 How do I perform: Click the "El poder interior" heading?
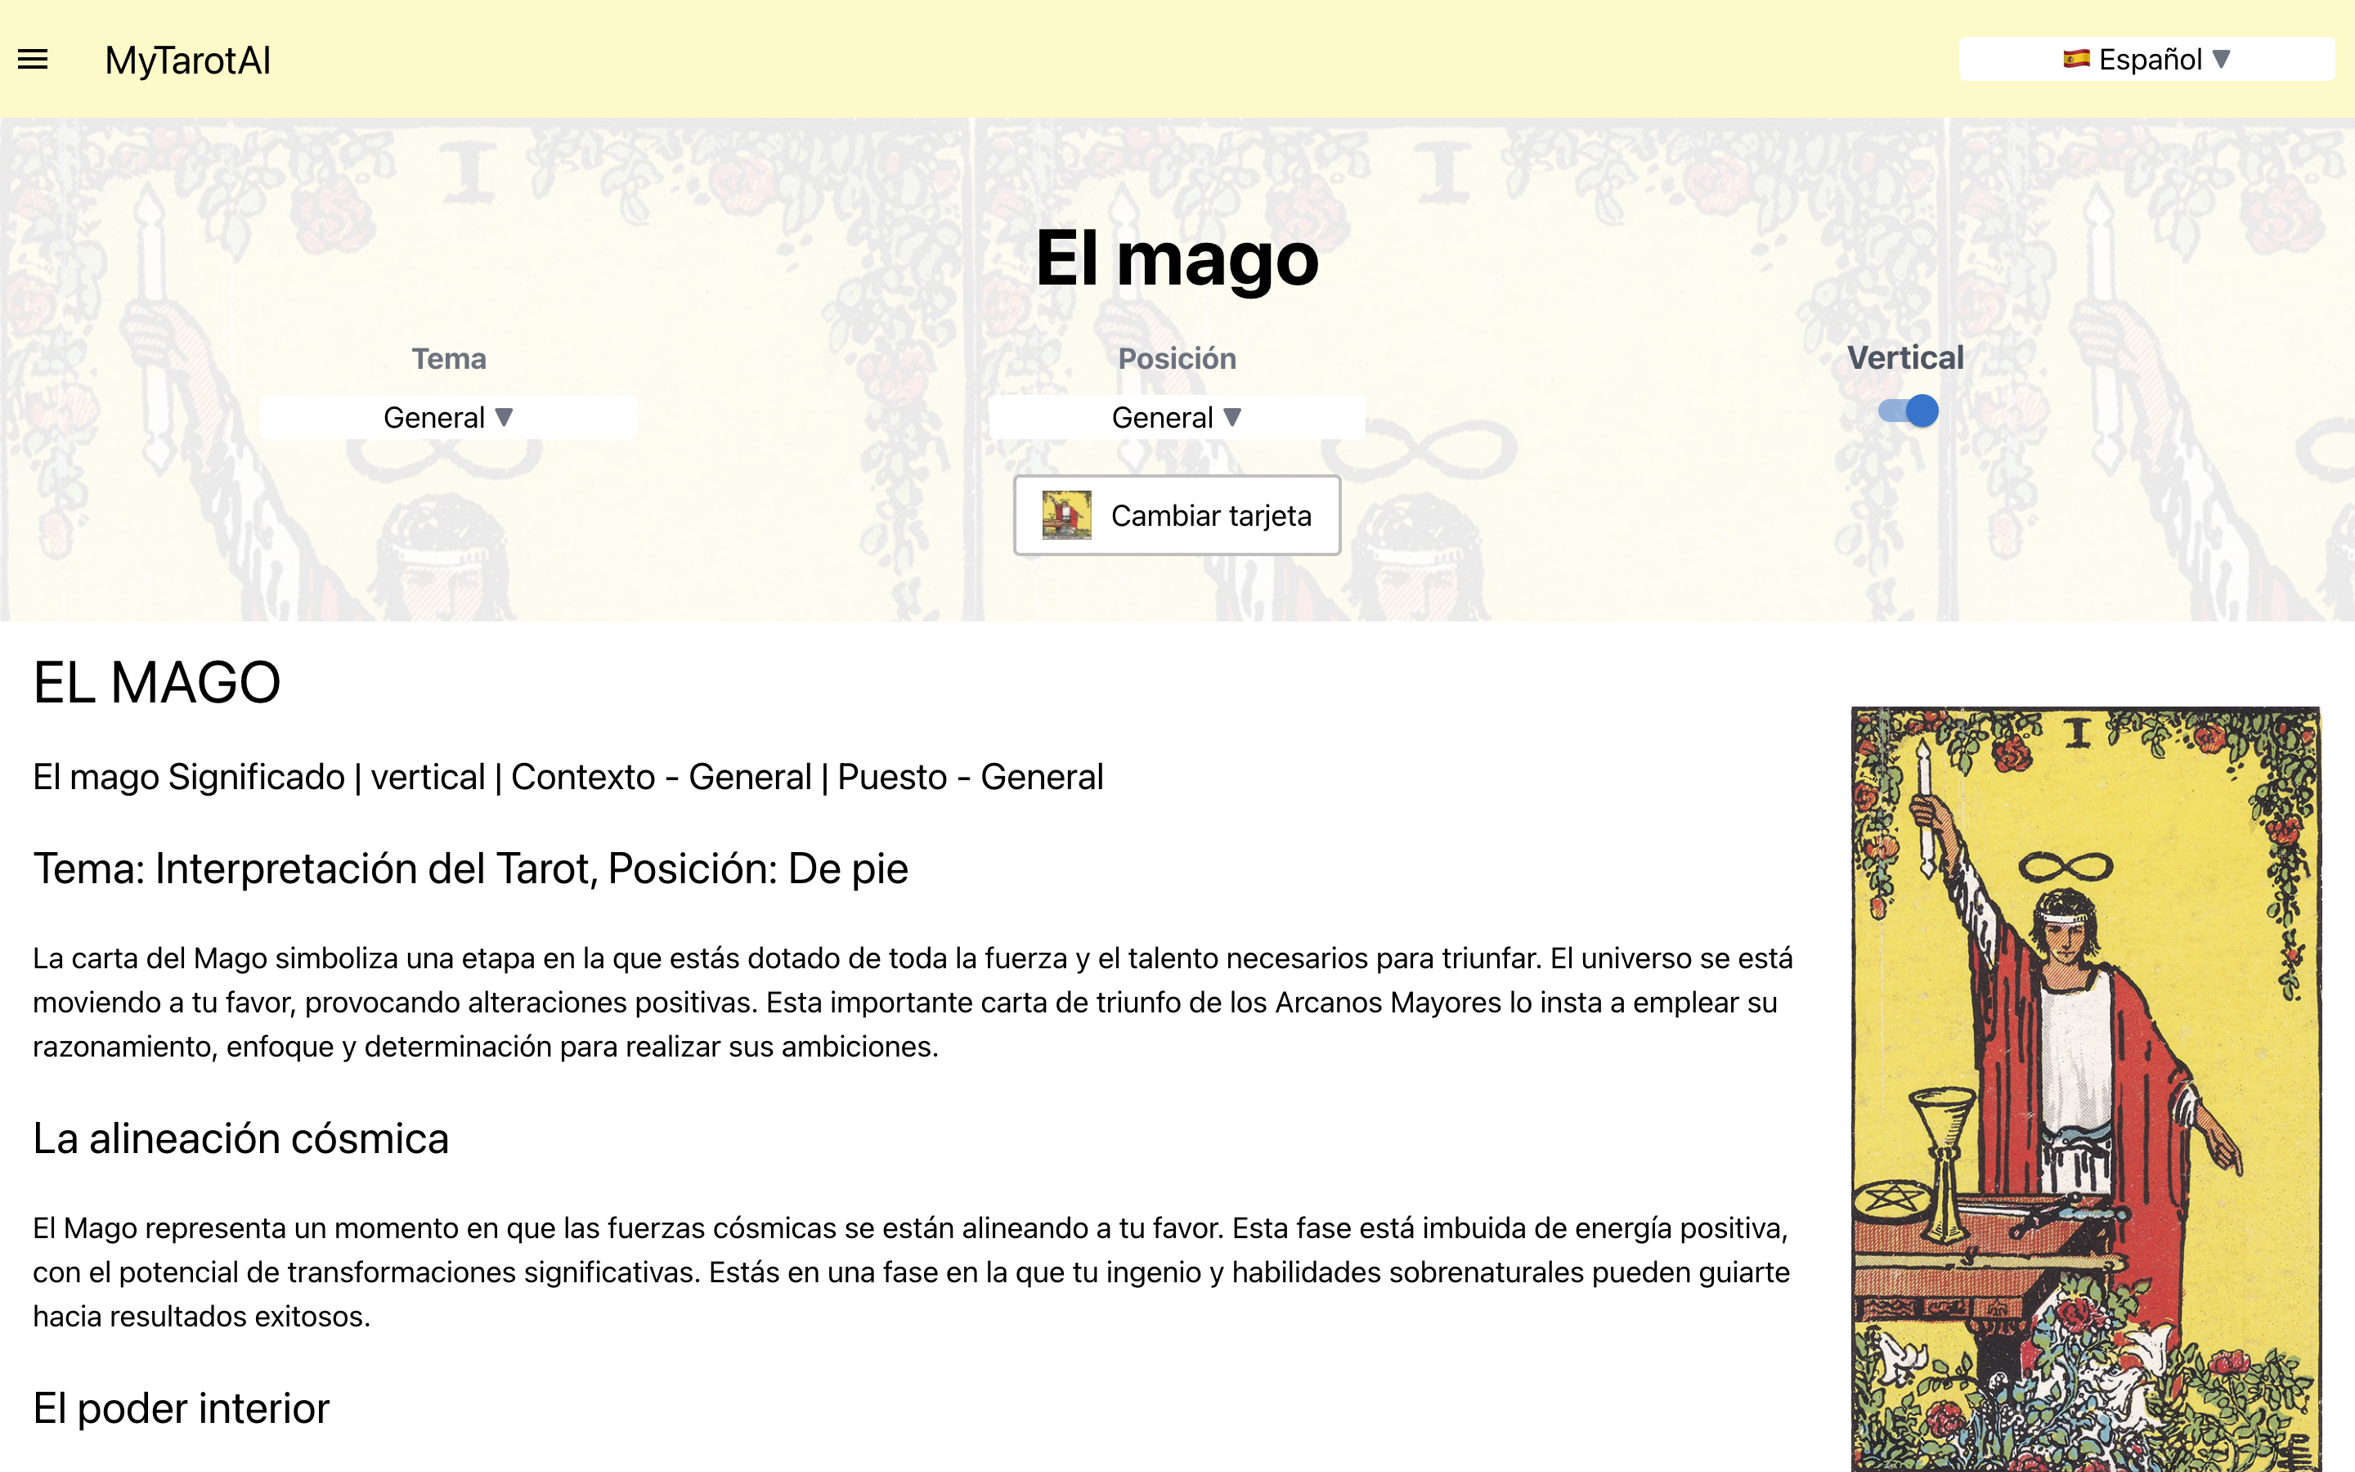click(181, 1407)
